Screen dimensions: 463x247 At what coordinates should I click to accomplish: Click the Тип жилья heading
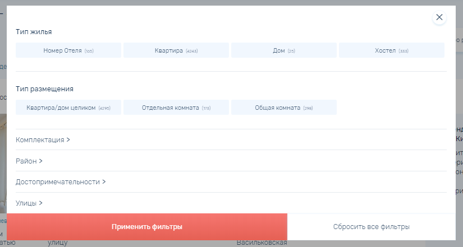pos(34,32)
